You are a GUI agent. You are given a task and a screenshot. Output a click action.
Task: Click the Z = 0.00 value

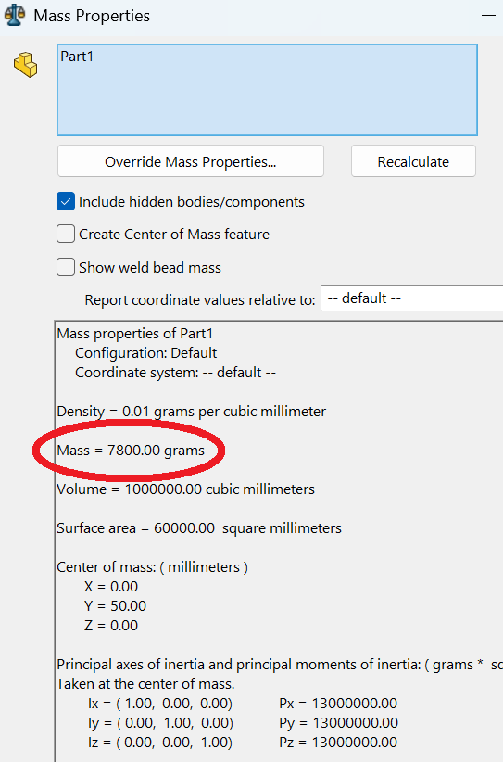tap(111, 626)
